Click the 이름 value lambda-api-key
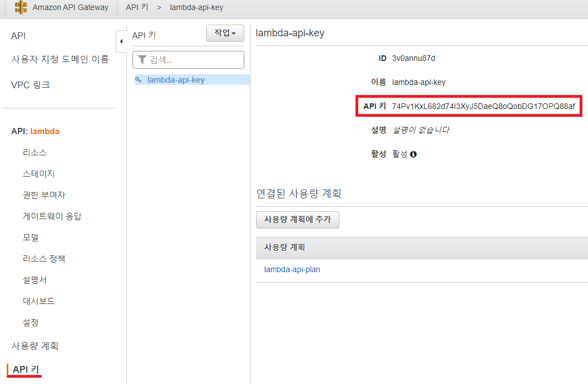Image resolution: width=588 pixels, height=385 pixels. [x=419, y=82]
